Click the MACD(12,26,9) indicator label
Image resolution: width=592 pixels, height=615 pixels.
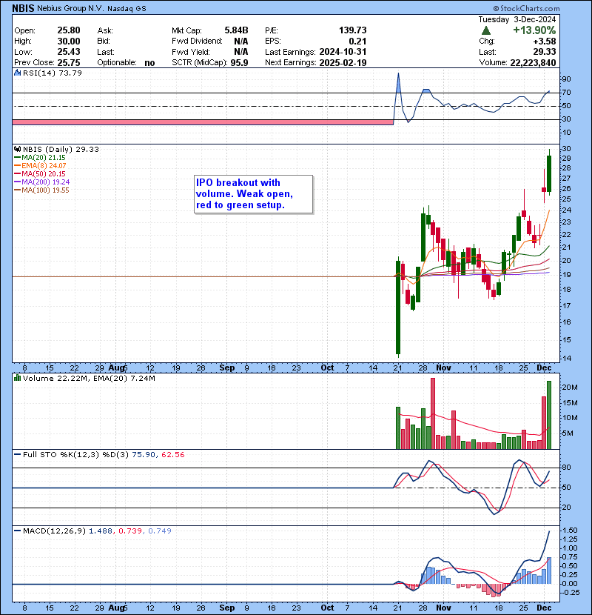[54, 531]
